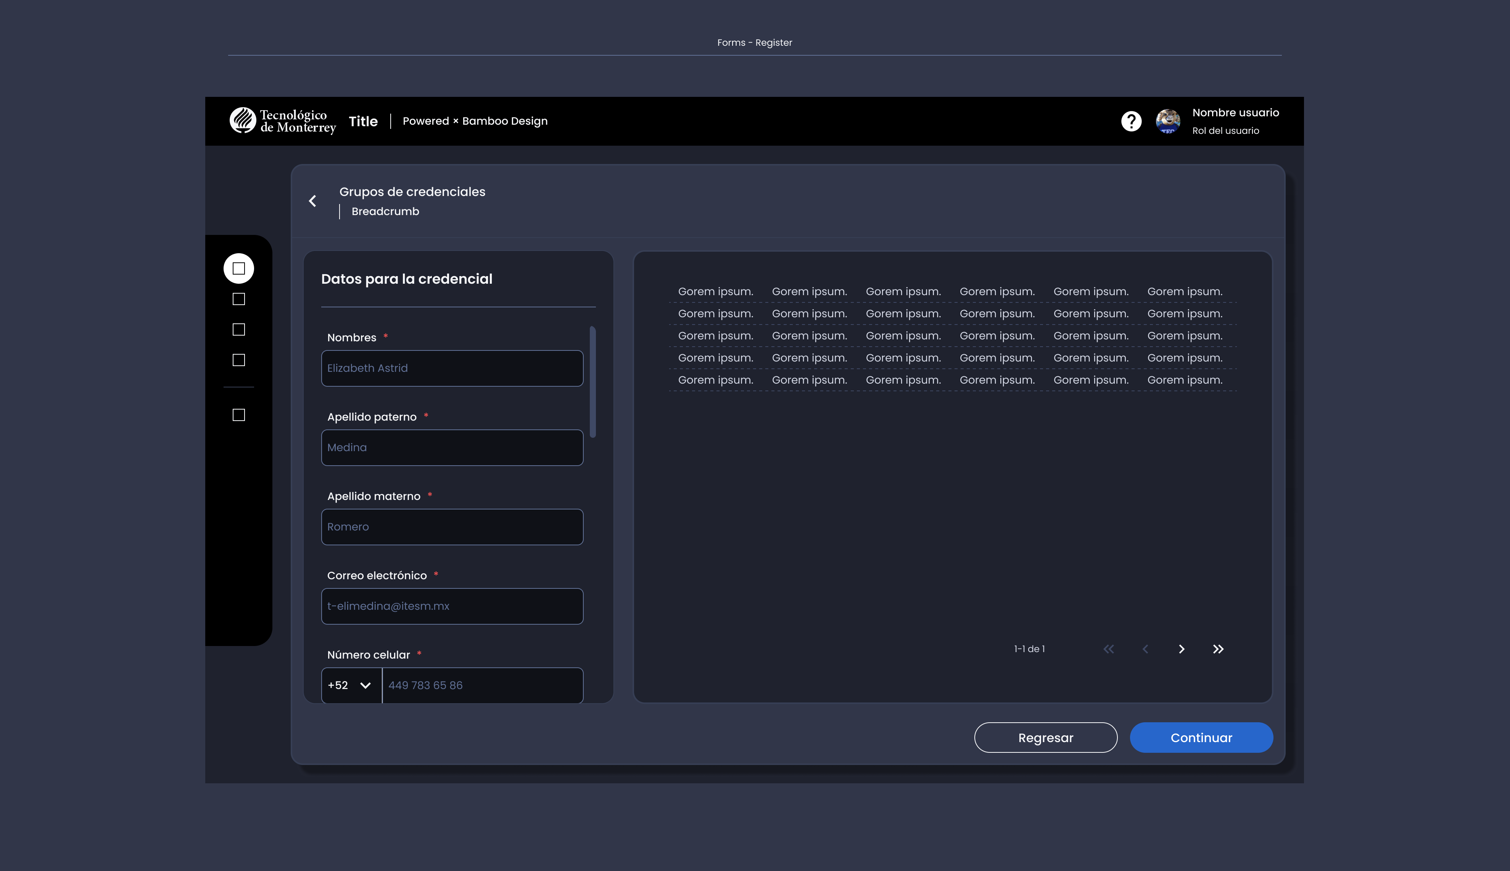The width and height of the screenshot is (1510, 871).
Task: Select the fourth sidebar square icon
Action: click(x=239, y=360)
